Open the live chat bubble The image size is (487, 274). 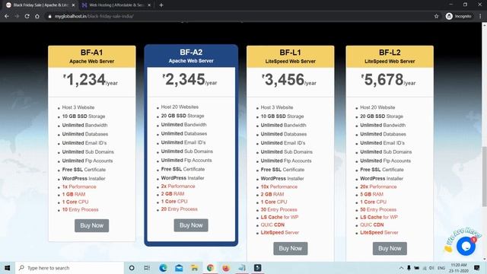pos(466,246)
